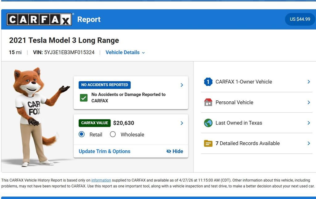The height and width of the screenshot is (199, 316).
Task: Open CARFAX 1-Owner Vehicle chevron
Action: (309, 82)
